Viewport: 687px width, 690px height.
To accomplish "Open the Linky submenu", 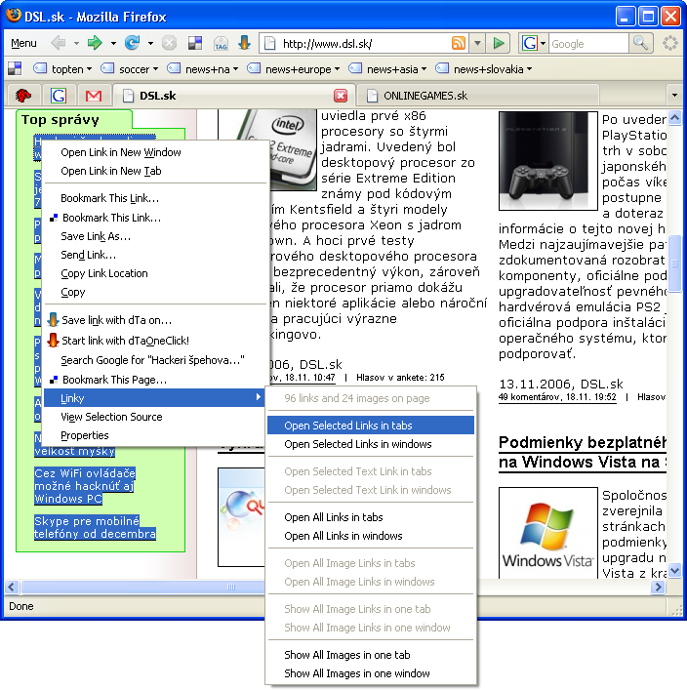I will [155, 398].
